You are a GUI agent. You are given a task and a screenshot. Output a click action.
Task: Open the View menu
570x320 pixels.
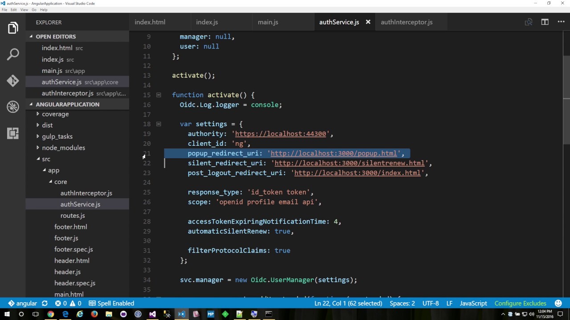coord(24,10)
